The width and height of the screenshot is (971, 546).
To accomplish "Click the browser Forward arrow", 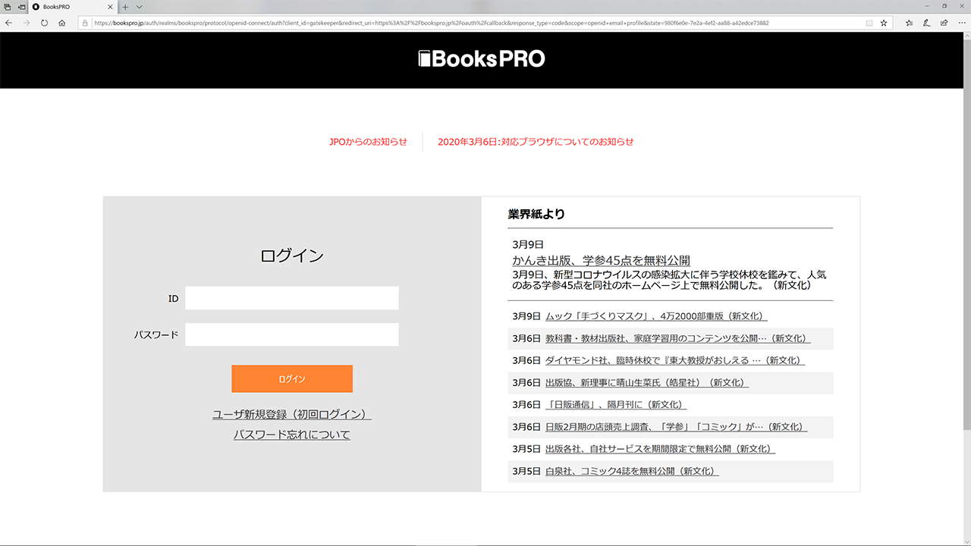I will tap(27, 23).
